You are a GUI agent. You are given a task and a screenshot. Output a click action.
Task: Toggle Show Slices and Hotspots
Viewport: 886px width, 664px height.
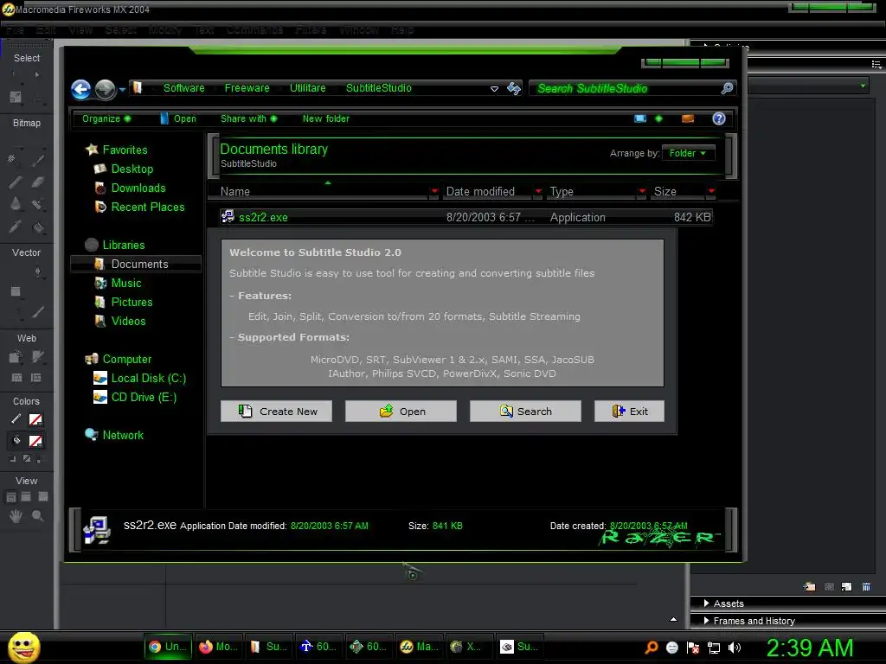click(x=36, y=378)
